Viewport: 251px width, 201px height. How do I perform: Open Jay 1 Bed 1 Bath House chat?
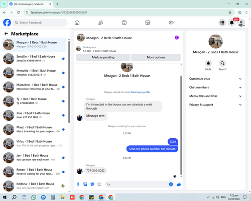34,158
